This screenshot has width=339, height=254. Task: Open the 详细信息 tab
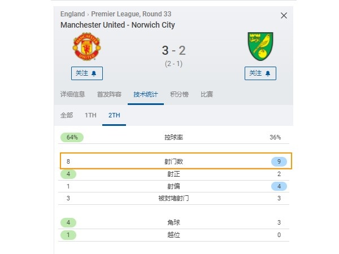pyautogui.click(x=73, y=94)
